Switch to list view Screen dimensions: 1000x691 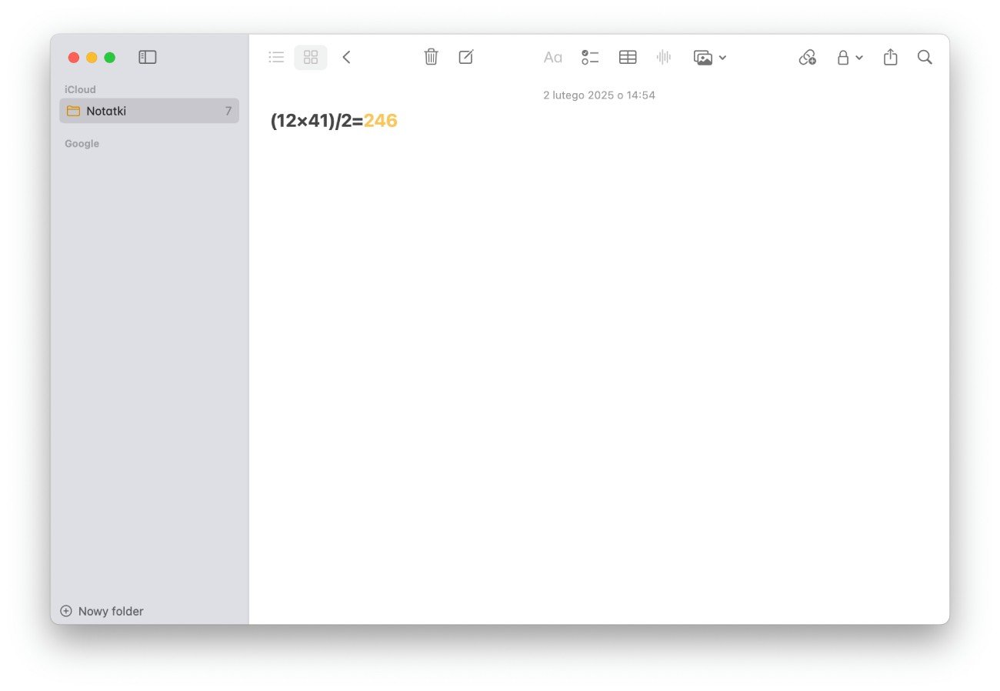(x=276, y=57)
